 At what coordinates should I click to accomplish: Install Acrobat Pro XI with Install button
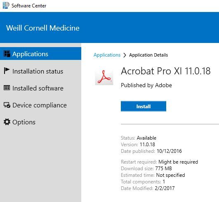click(144, 106)
